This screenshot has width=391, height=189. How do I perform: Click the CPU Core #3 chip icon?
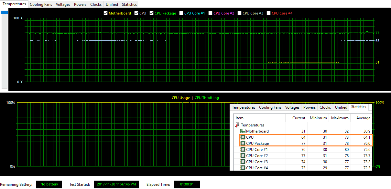(x=243, y=162)
